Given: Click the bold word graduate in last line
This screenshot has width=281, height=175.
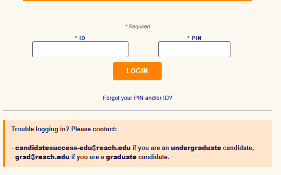Looking at the screenshot, I should coord(121,157).
